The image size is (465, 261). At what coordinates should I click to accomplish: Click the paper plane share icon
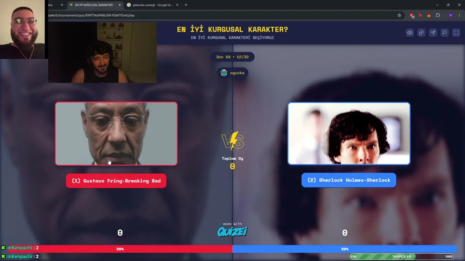433,33
